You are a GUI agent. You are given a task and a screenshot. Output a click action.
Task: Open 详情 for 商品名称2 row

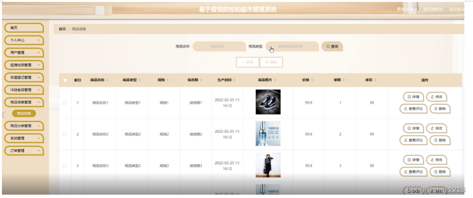pyautogui.click(x=413, y=128)
